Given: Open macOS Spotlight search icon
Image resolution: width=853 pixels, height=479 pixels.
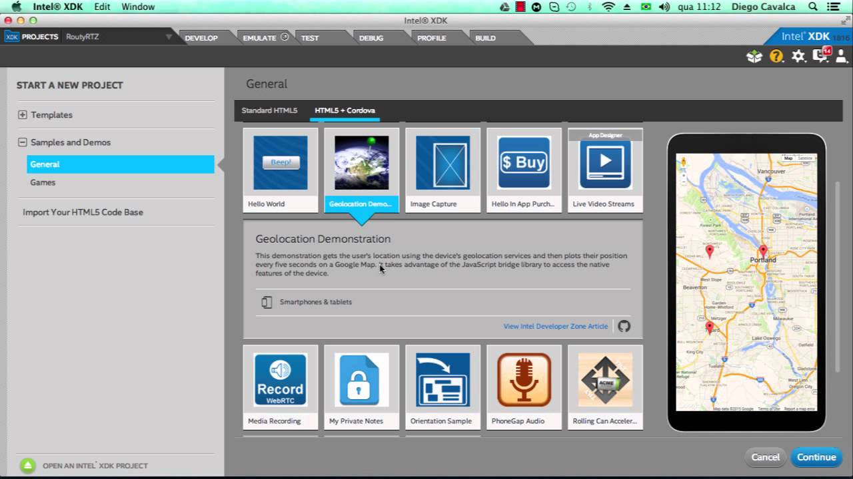Looking at the screenshot, I should pyautogui.click(x=813, y=7).
